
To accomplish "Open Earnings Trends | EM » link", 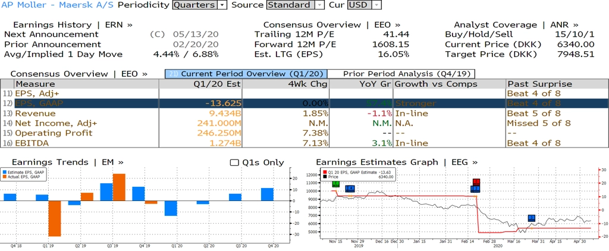I will coord(68,162).
